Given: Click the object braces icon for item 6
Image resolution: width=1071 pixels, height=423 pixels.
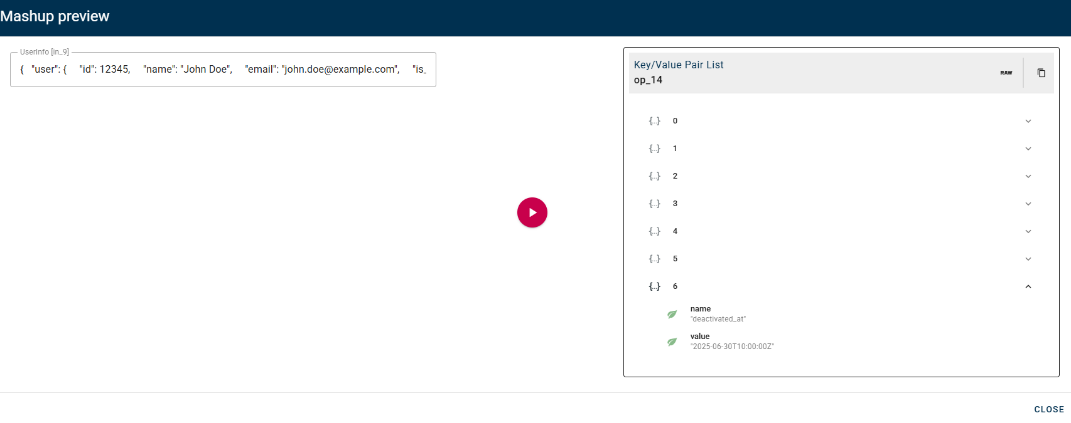Looking at the screenshot, I should (655, 286).
